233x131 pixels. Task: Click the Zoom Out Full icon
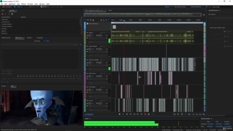click(x=189, y=114)
